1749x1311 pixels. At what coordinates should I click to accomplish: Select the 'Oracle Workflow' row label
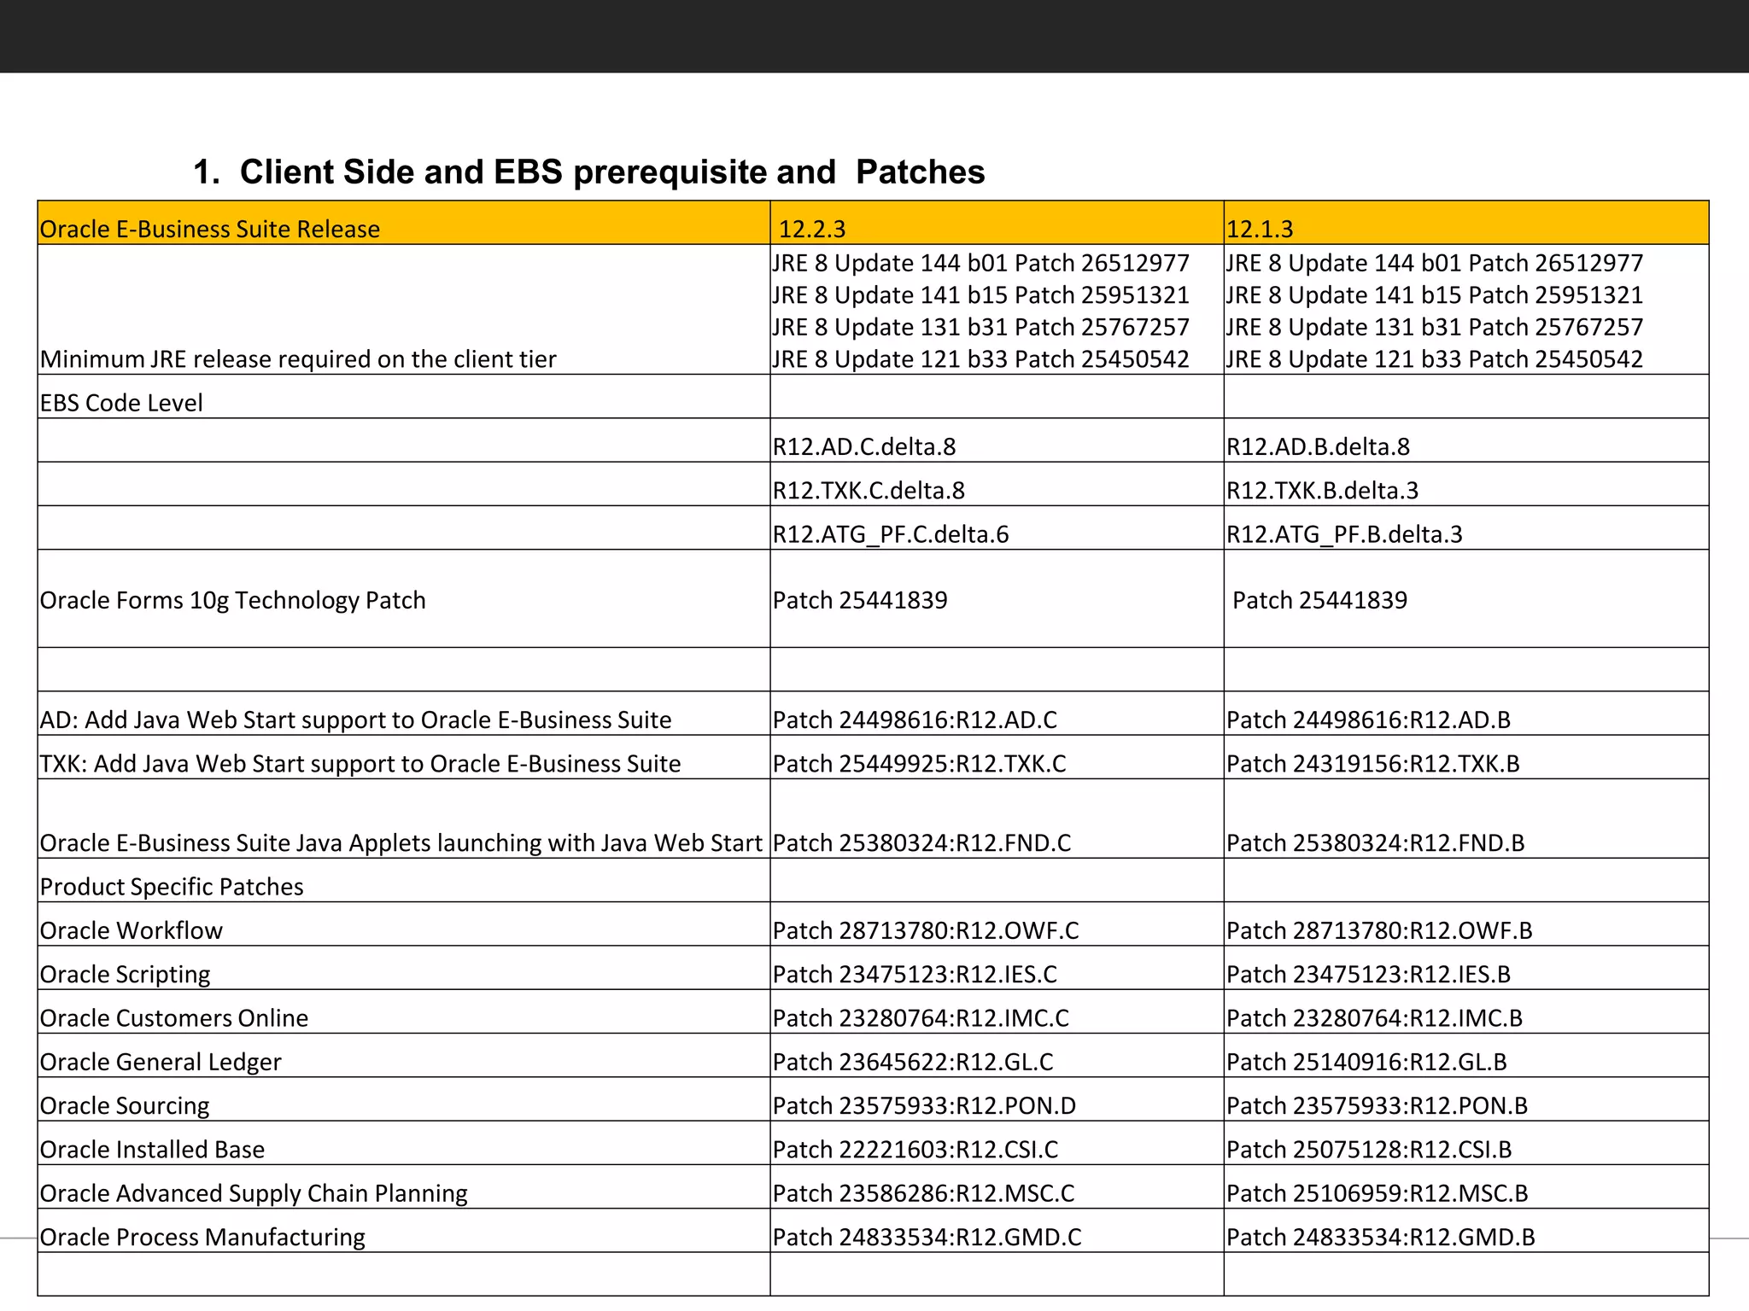point(132,930)
